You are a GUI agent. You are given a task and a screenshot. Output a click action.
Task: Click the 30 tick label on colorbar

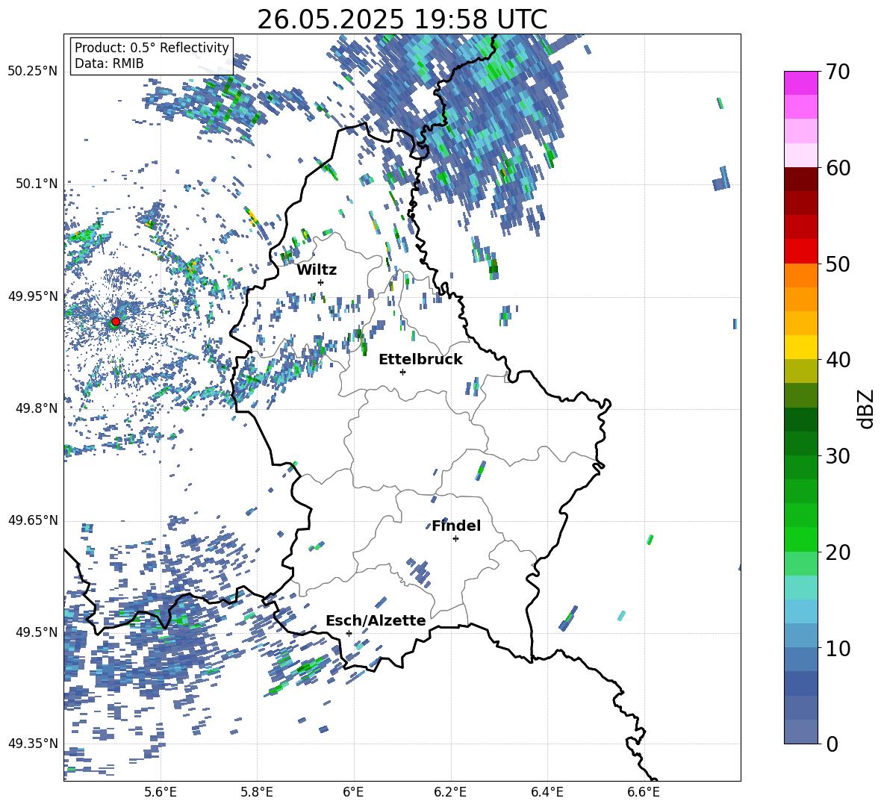pyautogui.click(x=838, y=455)
